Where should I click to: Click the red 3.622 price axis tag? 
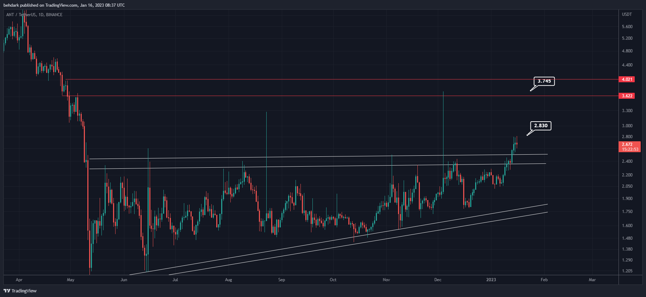pyautogui.click(x=627, y=96)
